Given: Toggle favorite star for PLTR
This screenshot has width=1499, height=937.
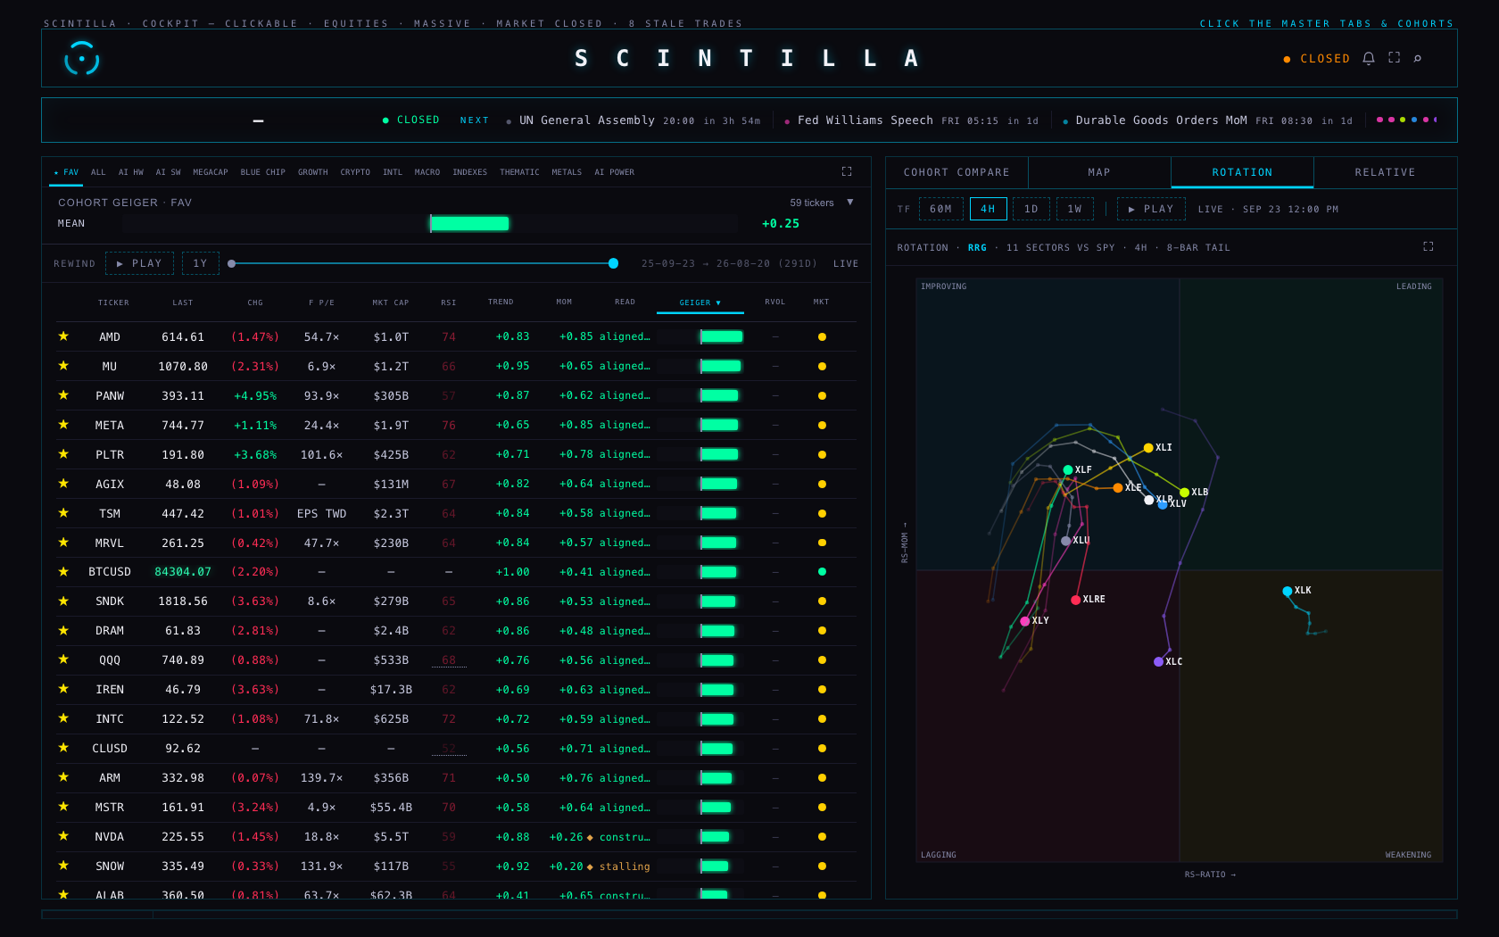Looking at the screenshot, I should pos(63,454).
